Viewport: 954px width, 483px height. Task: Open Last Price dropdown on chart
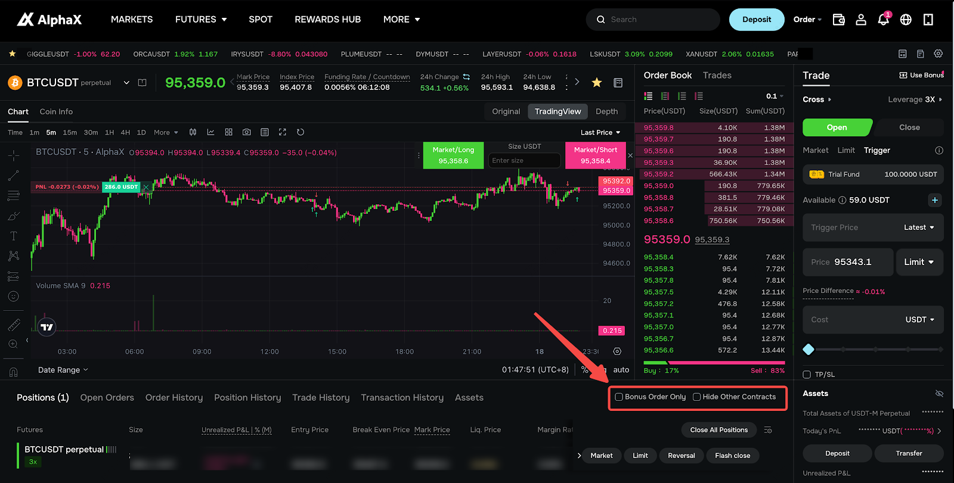(600, 133)
